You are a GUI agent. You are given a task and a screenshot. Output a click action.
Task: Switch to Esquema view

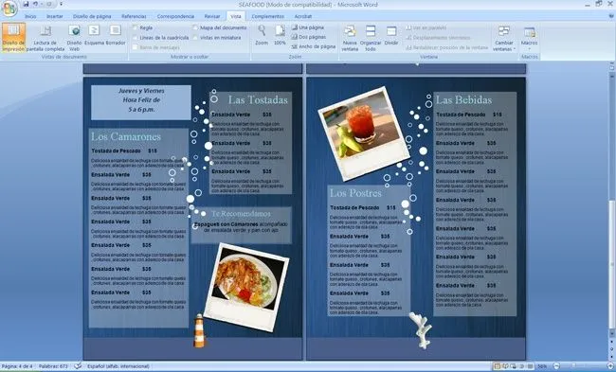pos(94,35)
